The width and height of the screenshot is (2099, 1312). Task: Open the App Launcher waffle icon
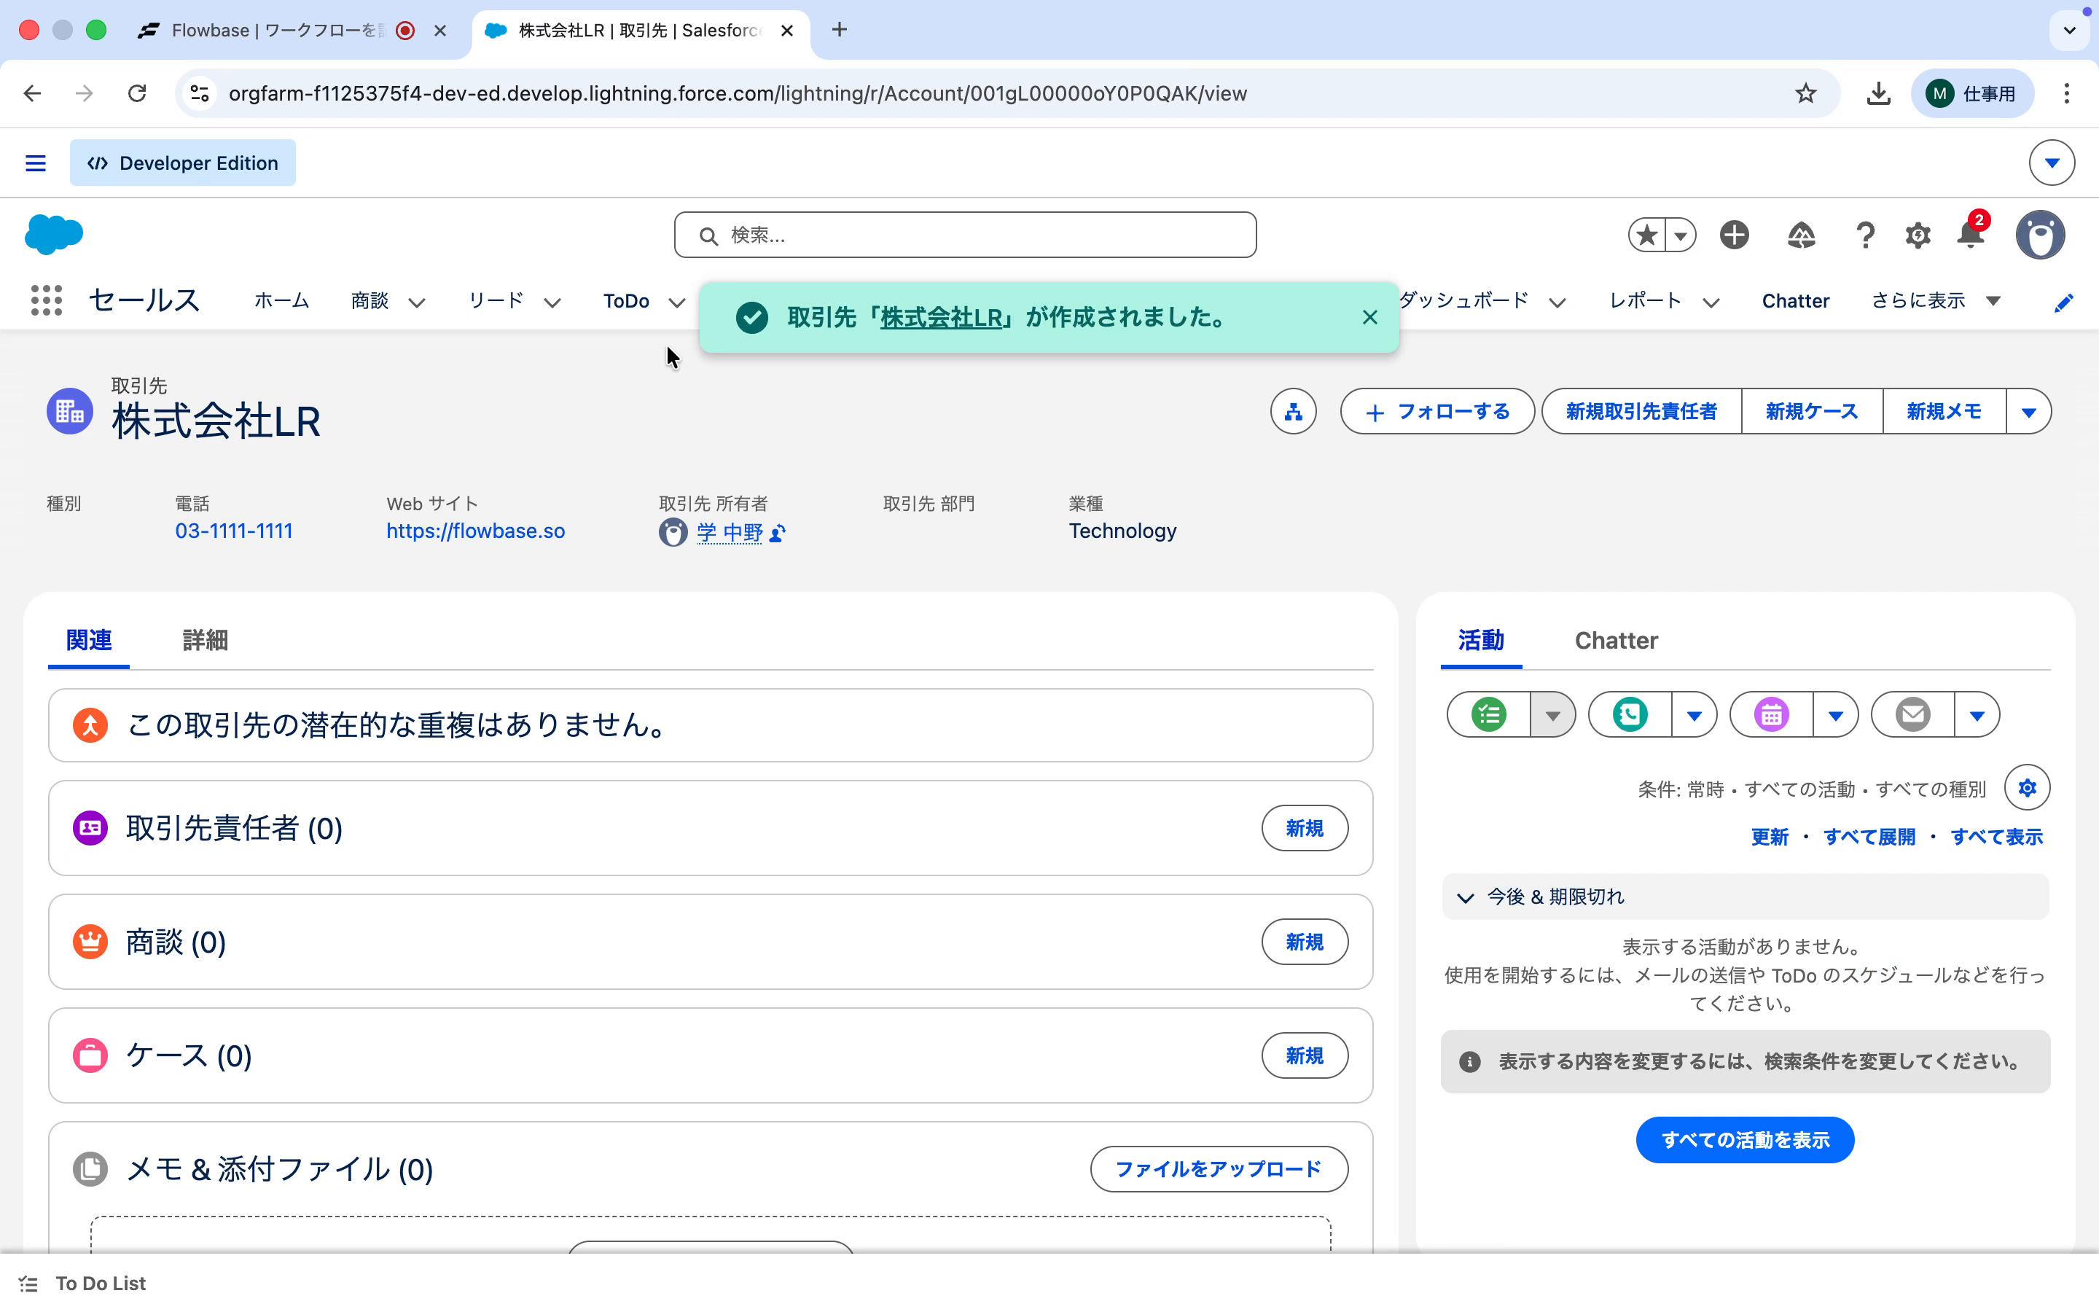tap(47, 300)
